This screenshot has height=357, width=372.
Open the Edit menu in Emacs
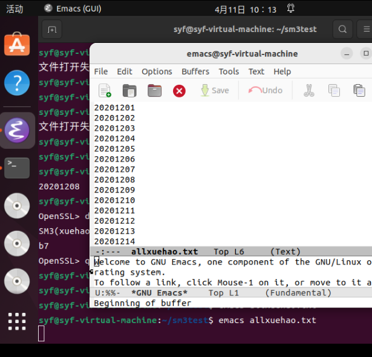tap(125, 71)
